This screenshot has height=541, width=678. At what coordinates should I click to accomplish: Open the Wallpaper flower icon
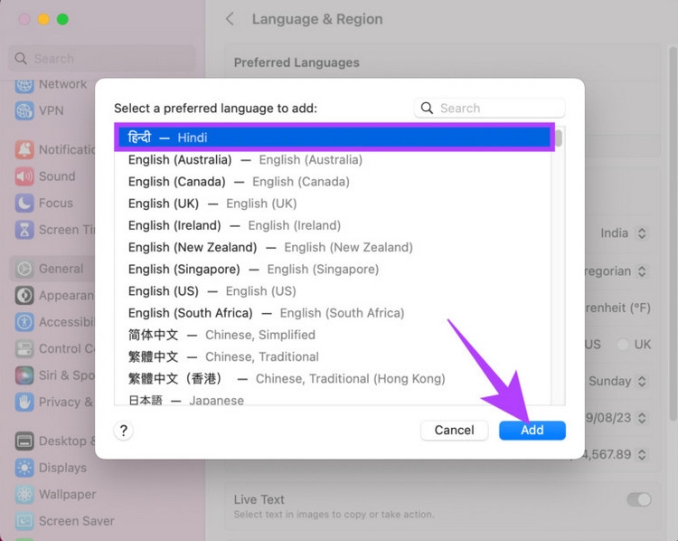coord(24,495)
